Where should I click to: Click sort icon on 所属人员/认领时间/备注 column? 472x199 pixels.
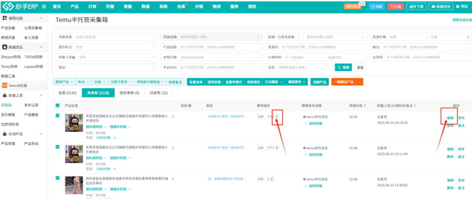pos(415,106)
